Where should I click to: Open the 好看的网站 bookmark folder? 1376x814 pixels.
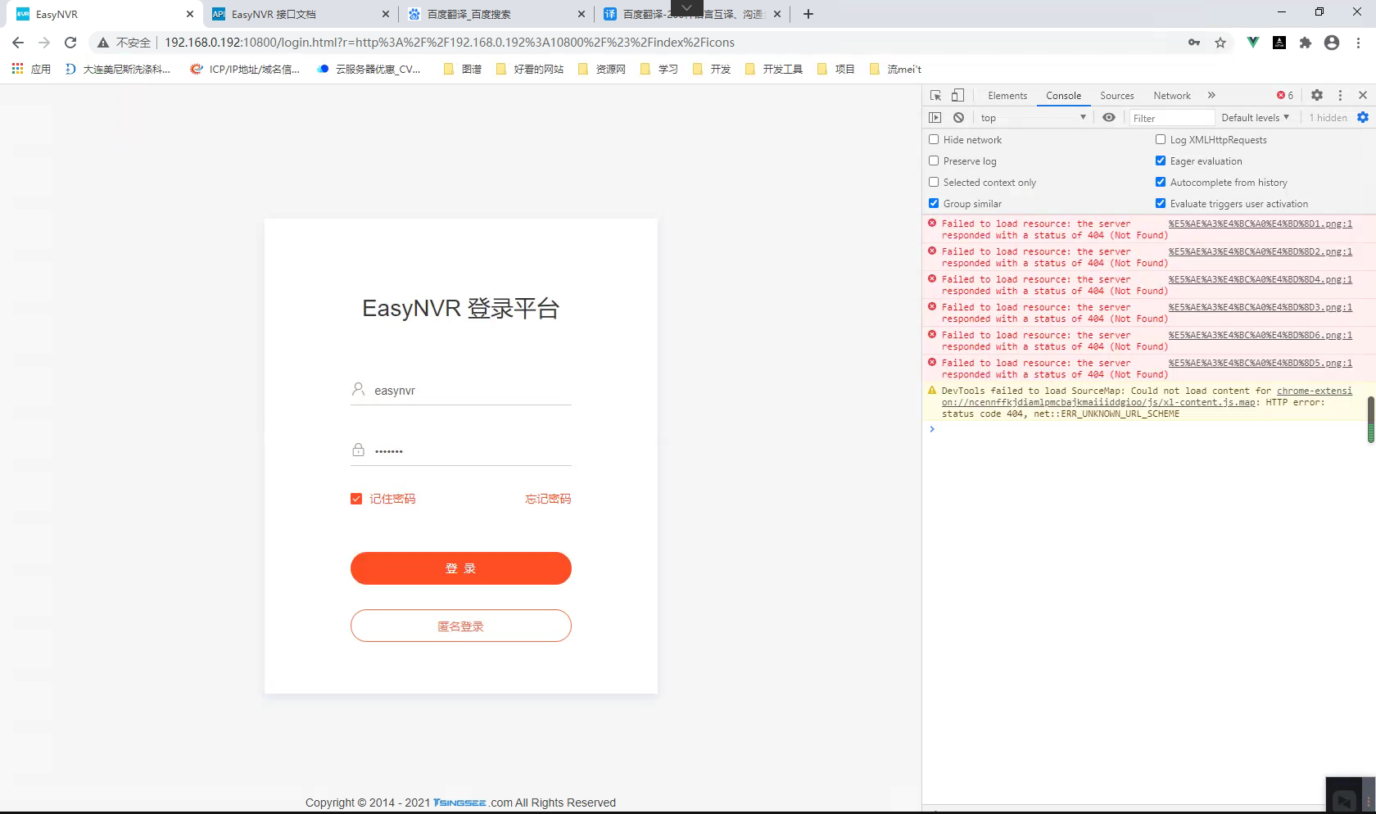click(530, 69)
